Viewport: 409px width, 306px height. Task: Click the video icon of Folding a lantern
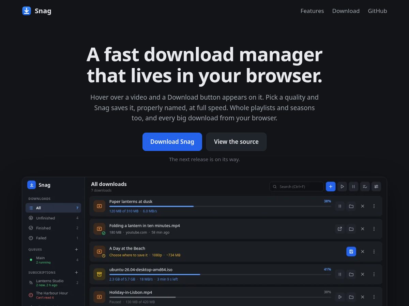(99, 229)
